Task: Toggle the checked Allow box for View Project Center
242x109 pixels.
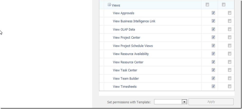Action: (213, 38)
